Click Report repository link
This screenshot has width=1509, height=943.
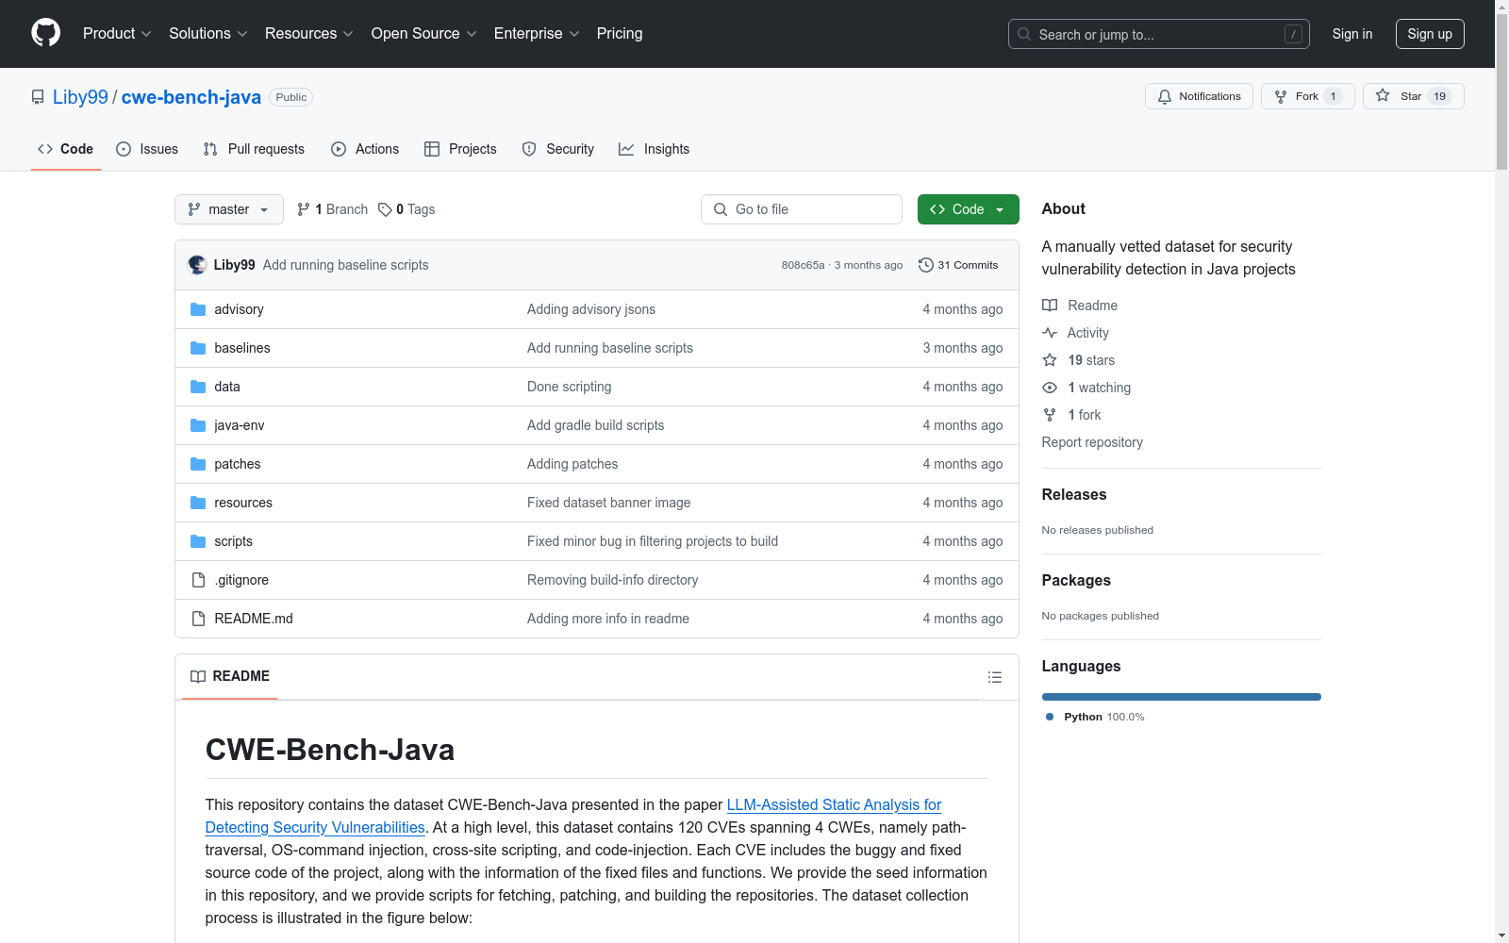point(1092,442)
